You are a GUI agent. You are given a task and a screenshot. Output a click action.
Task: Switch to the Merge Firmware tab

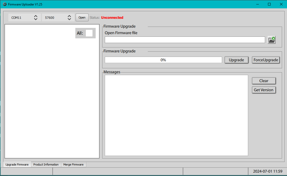74,164
